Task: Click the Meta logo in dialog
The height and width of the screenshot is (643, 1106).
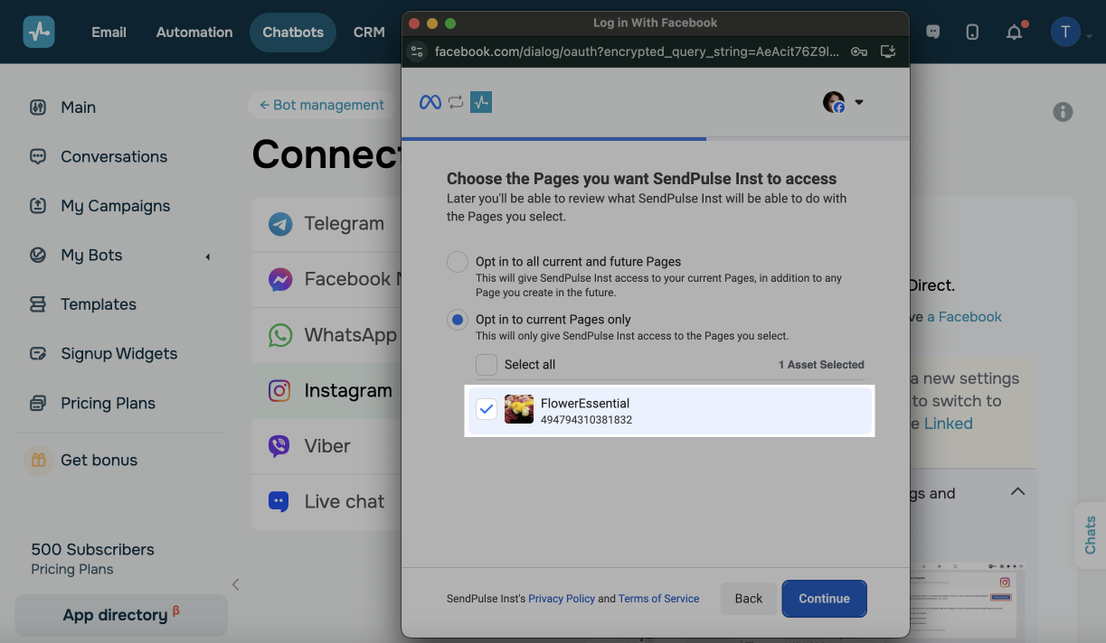Action: coord(430,102)
